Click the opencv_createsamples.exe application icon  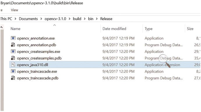click(13, 51)
